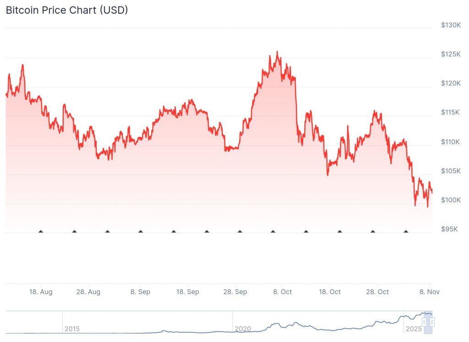The image size is (469, 342).
Task: Click the sixth diamond marker from the left
Action: [x=207, y=231]
